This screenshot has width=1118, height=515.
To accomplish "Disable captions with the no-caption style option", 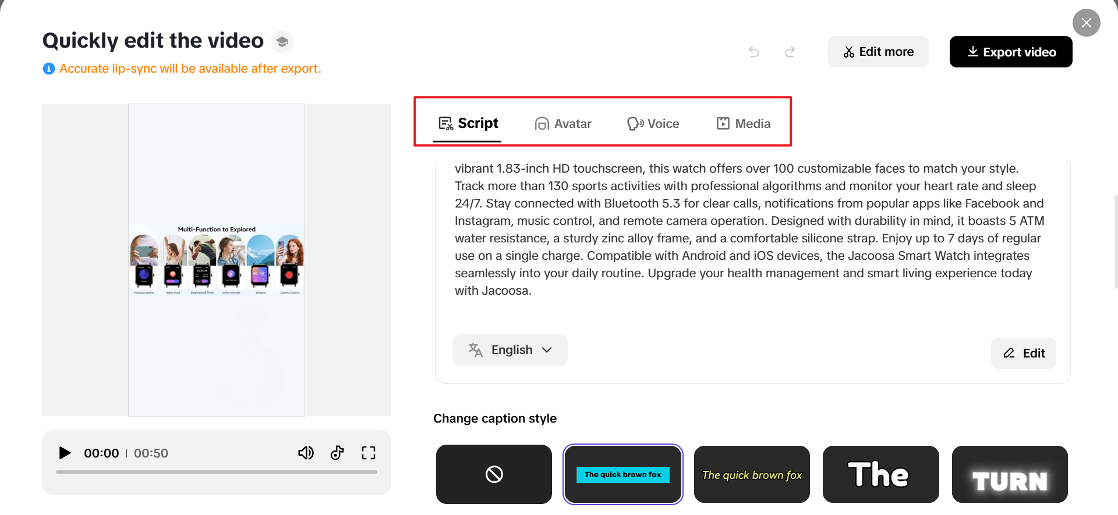I will pos(494,474).
